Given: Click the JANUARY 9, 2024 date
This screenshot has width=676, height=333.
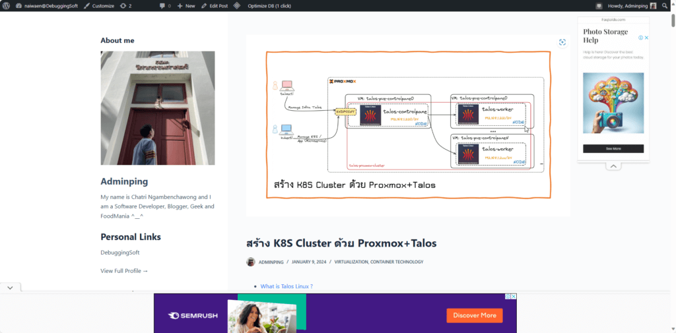Looking at the screenshot, I should tap(309, 262).
